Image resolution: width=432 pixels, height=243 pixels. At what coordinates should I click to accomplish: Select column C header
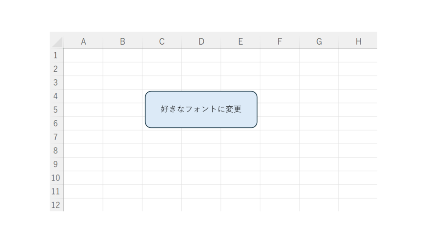coord(162,41)
